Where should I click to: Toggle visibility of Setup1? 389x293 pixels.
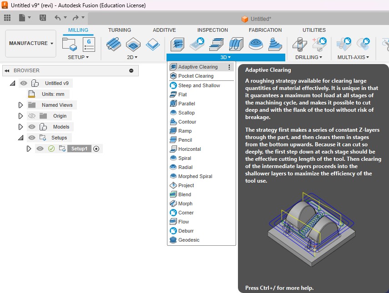click(40, 149)
